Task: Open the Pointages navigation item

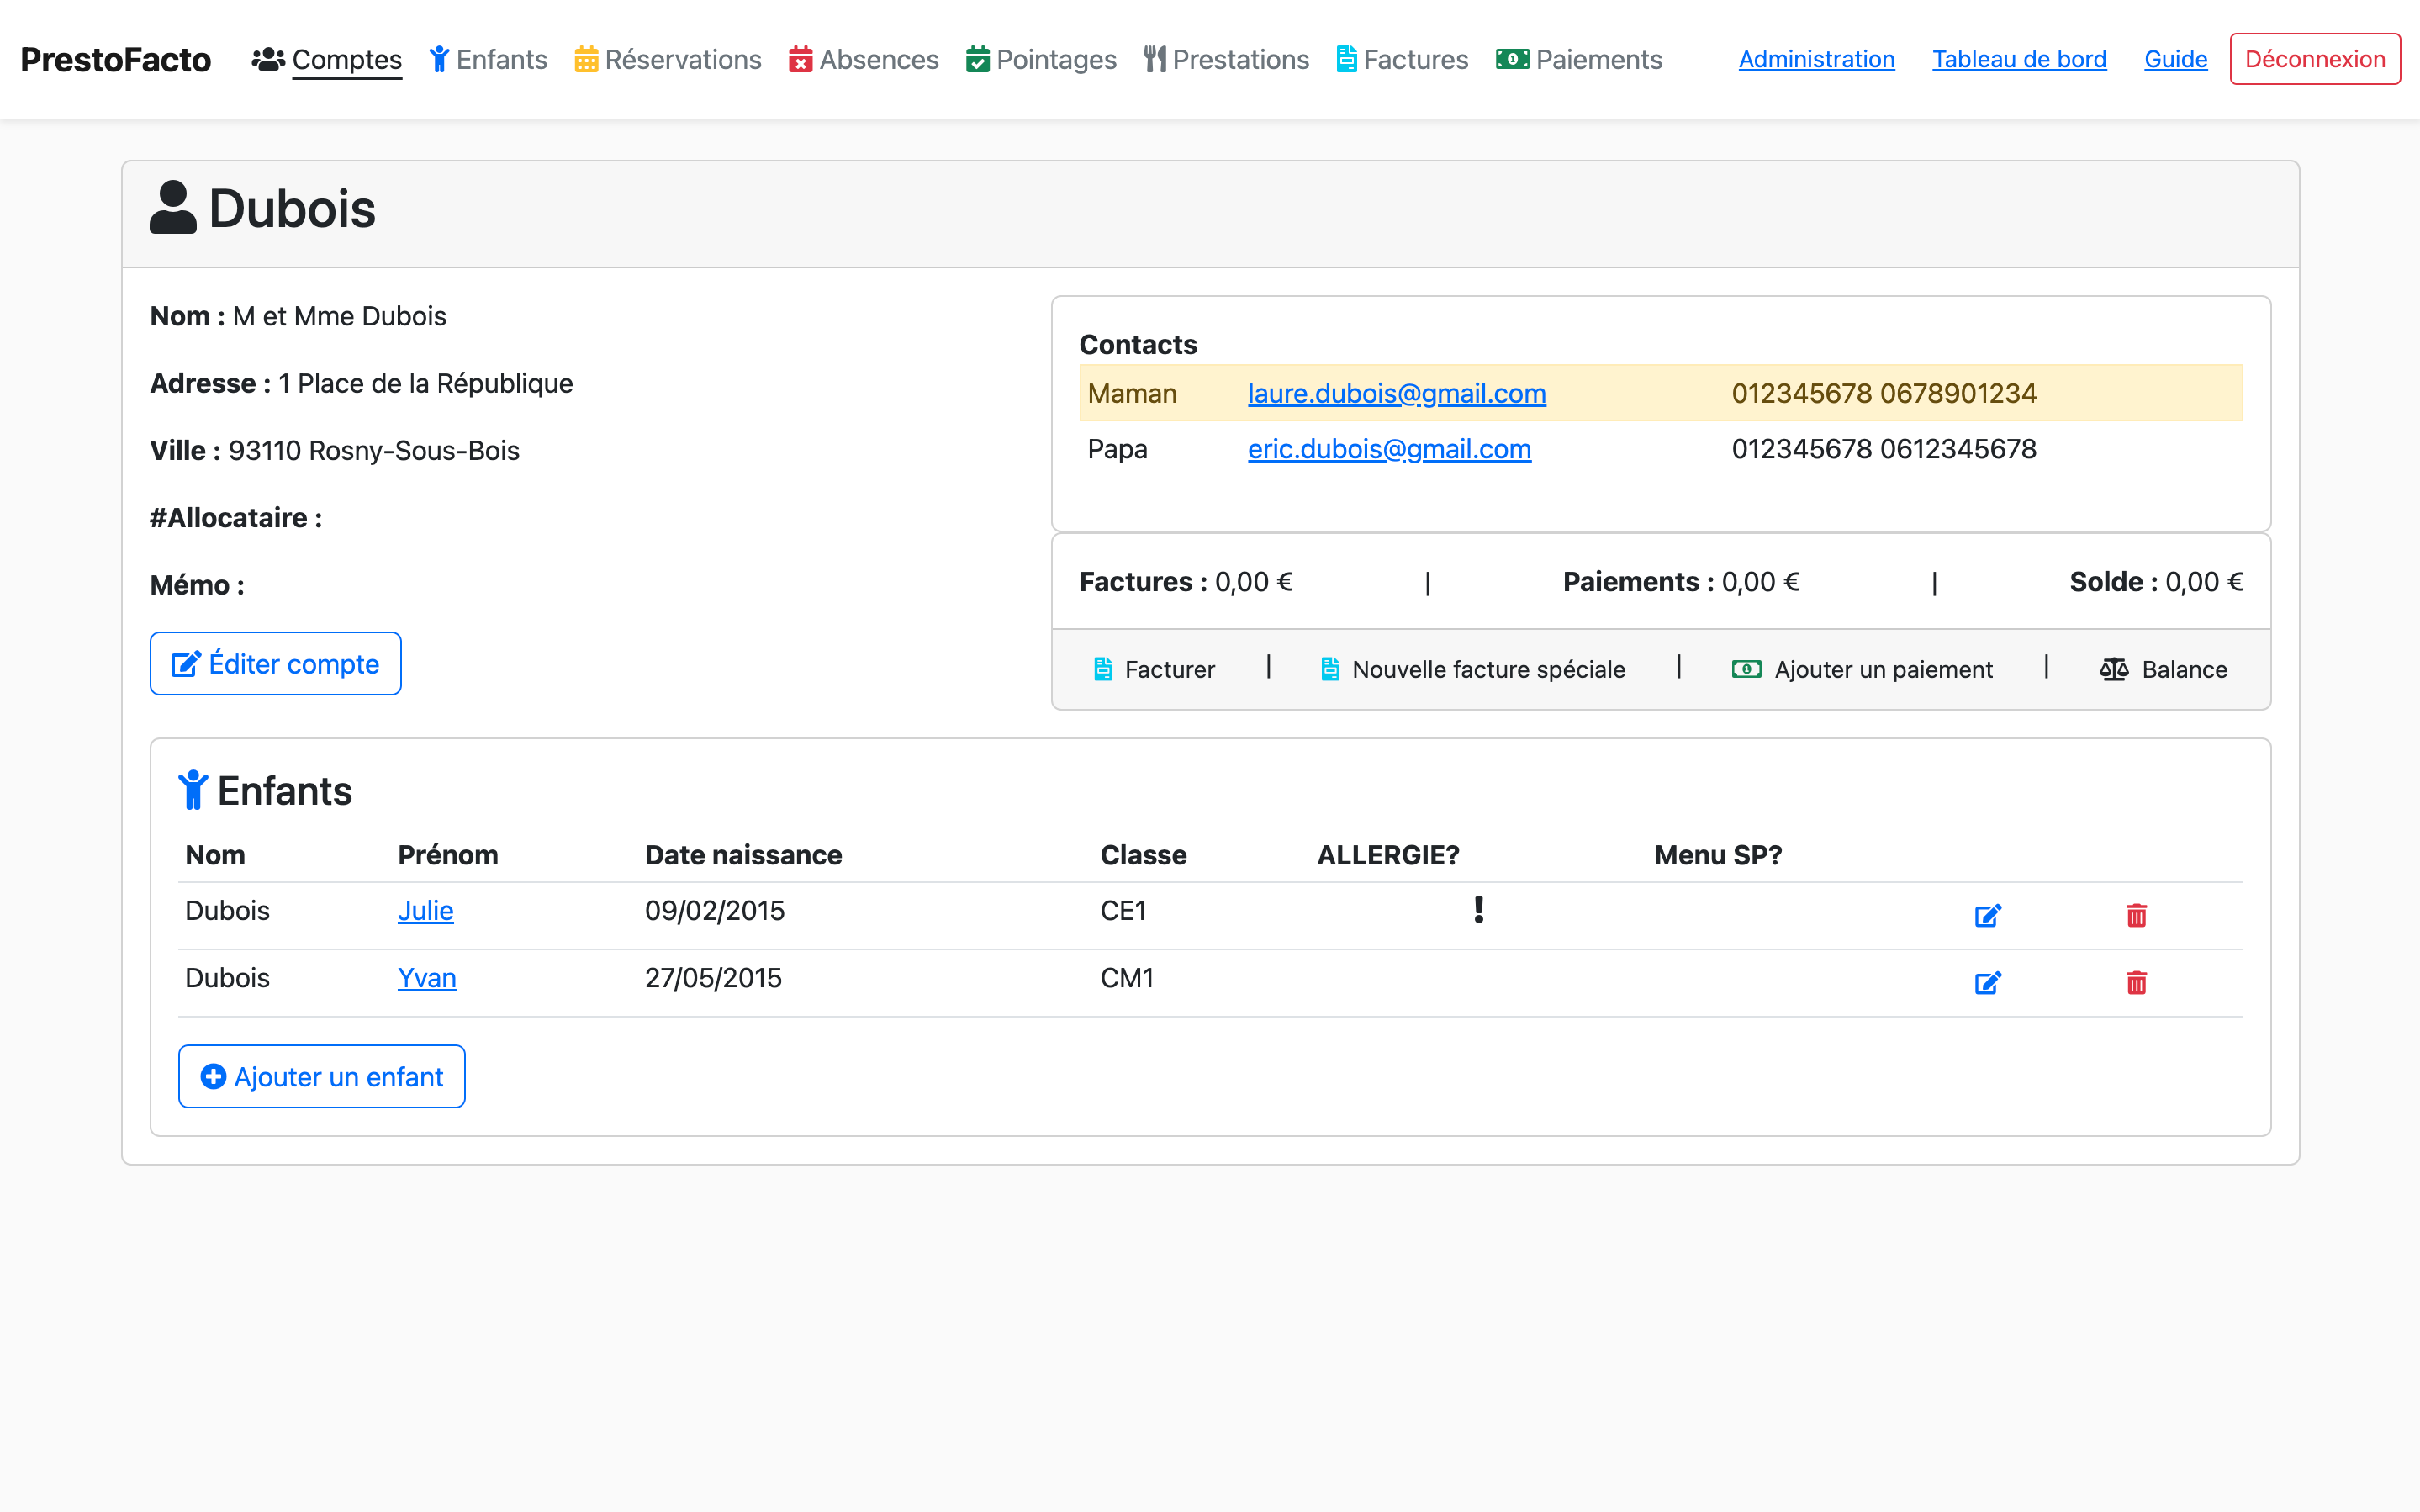Action: click(x=1041, y=60)
